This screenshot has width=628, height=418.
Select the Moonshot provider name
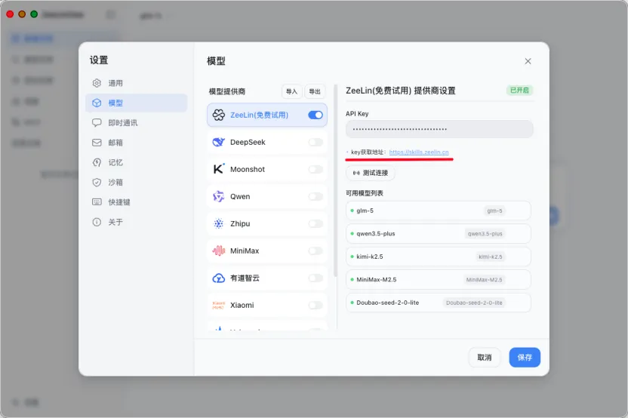click(248, 169)
